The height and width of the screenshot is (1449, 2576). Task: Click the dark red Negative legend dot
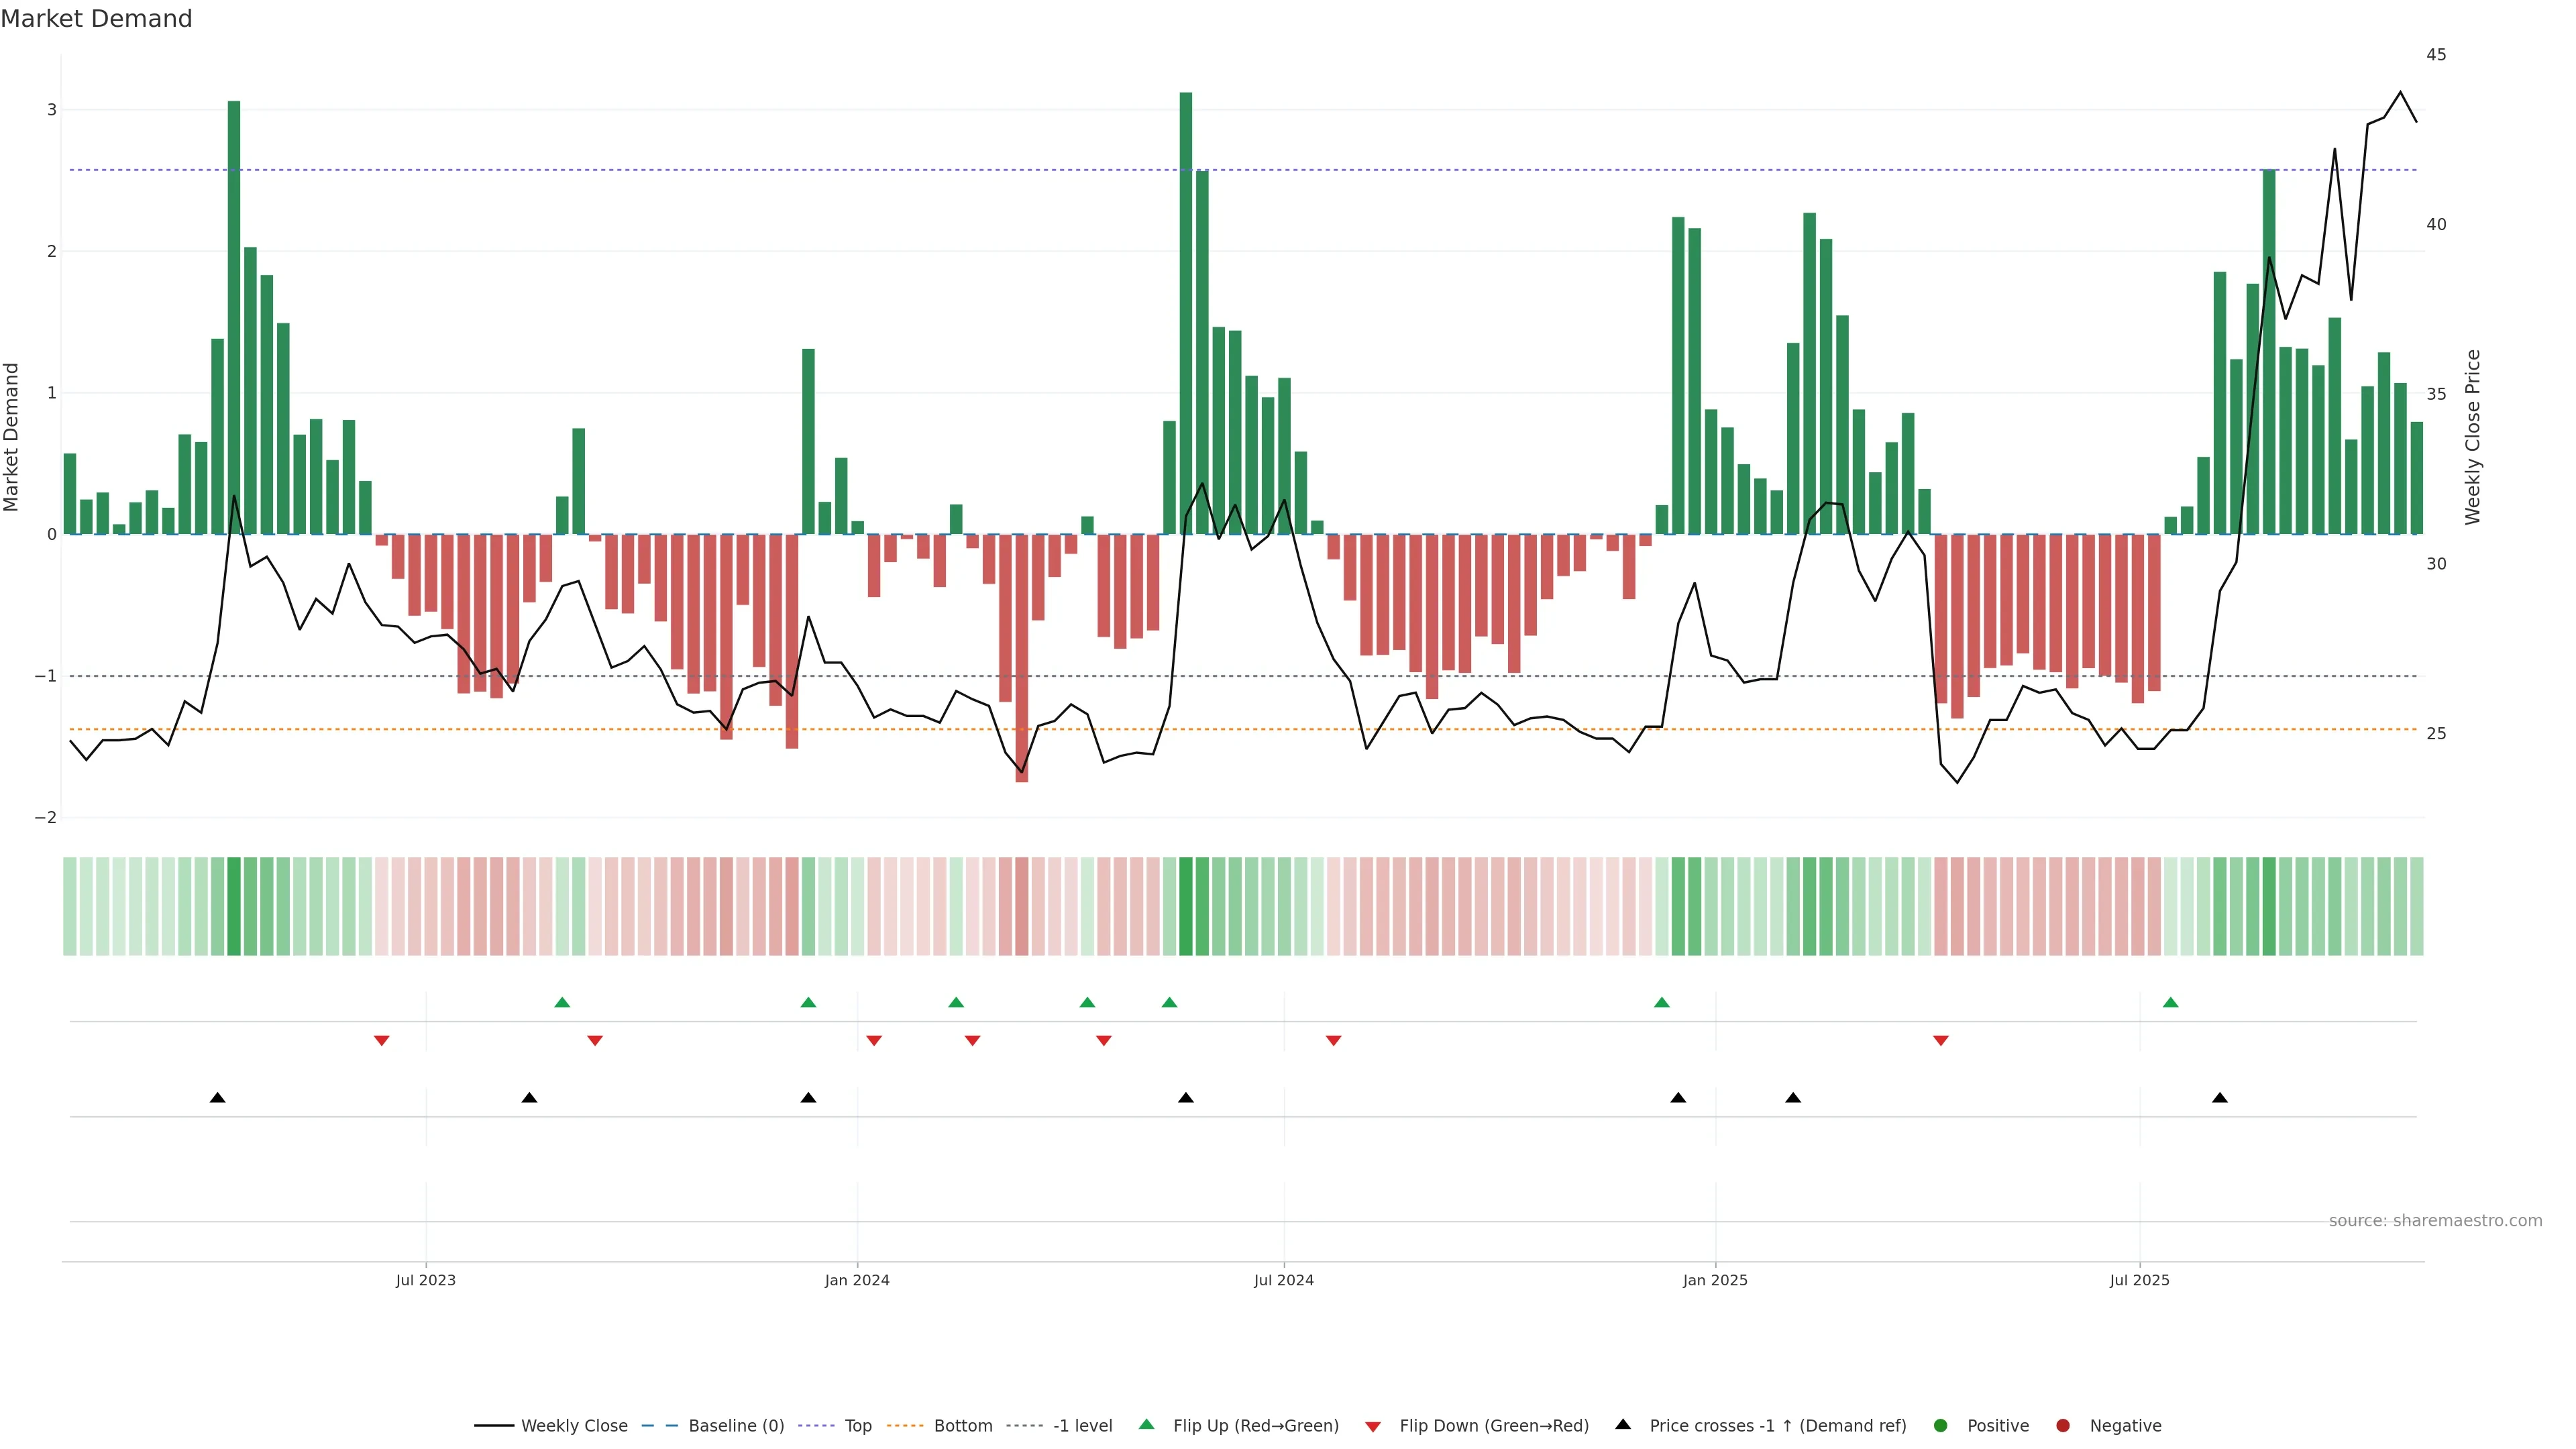[x=2062, y=1425]
